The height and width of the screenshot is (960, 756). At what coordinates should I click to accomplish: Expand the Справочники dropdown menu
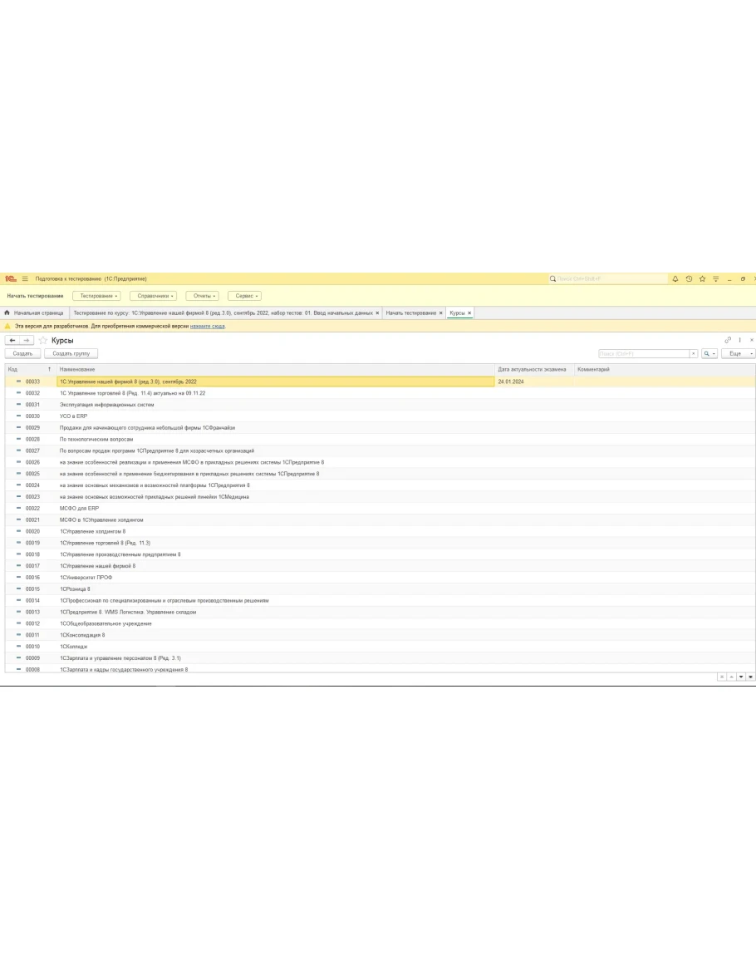(x=153, y=296)
